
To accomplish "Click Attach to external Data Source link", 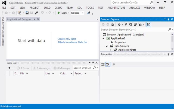I will pyautogui.click(x=72, y=42).
